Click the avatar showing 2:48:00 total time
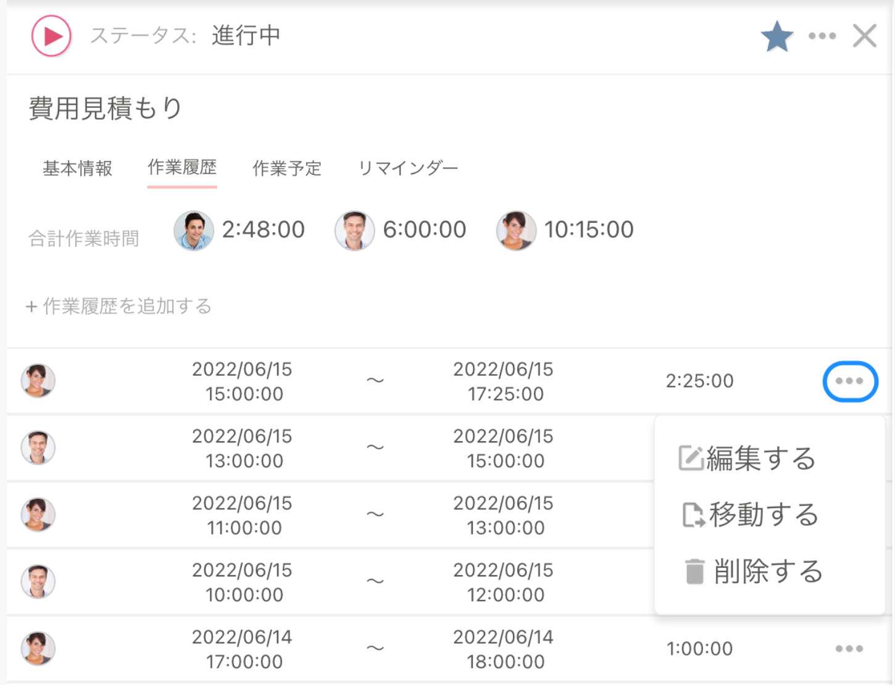The width and height of the screenshot is (895, 685). (194, 230)
